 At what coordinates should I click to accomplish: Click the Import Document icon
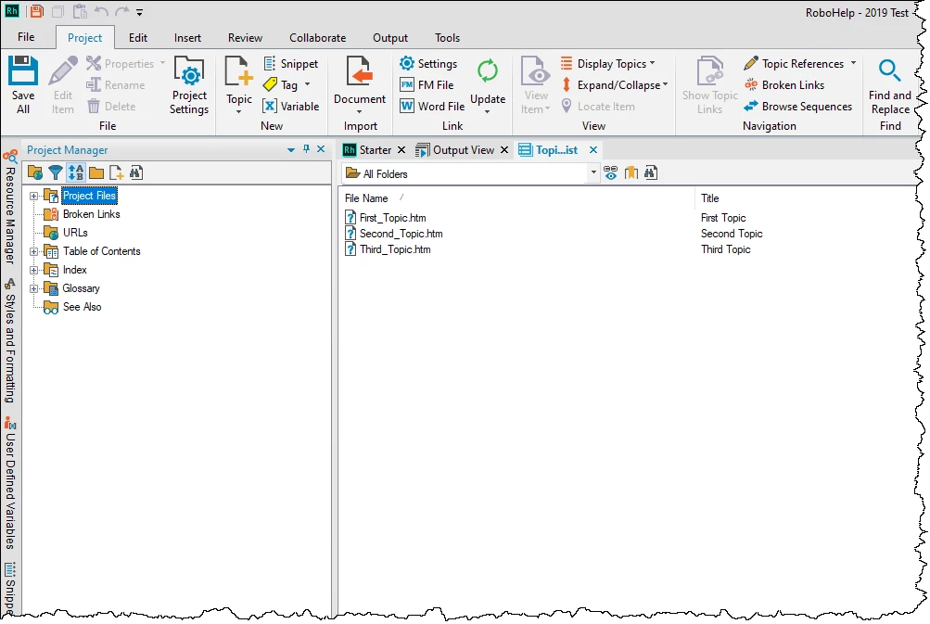[360, 70]
